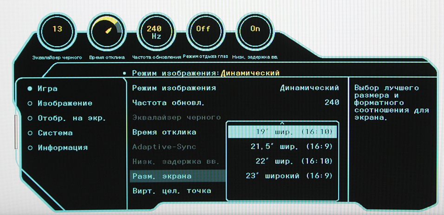The height and width of the screenshot is (215, 444).
Task: Click the greyed Низк. задержка вв. row
Action: (x=176, y=161)
